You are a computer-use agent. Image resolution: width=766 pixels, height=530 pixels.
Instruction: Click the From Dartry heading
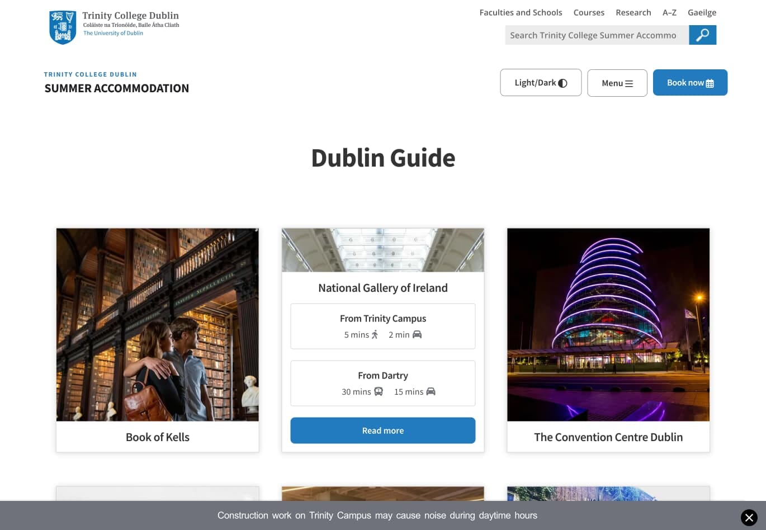383,376
